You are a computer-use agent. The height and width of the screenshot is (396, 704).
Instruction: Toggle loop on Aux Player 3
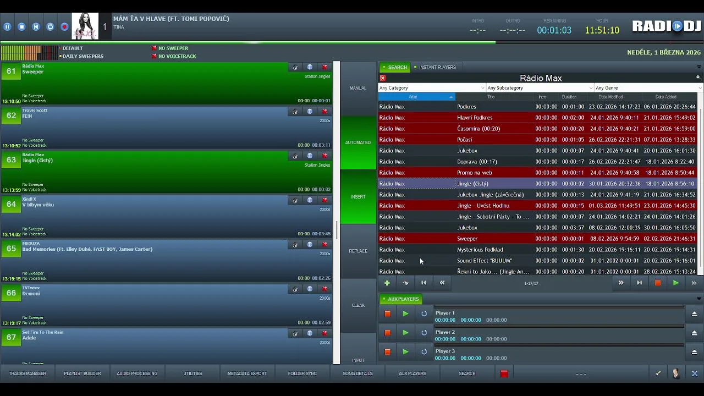click(424, 352)
